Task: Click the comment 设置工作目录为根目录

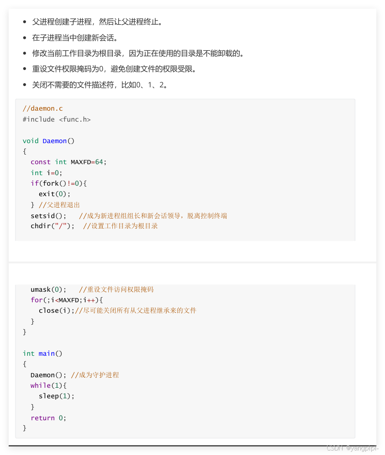Action: click(120, 226)
